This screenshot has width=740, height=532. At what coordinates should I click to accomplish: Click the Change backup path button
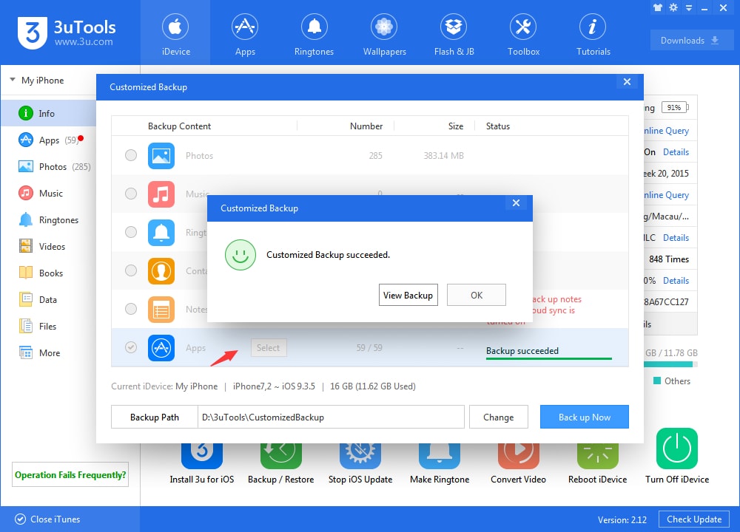point(498,417)
